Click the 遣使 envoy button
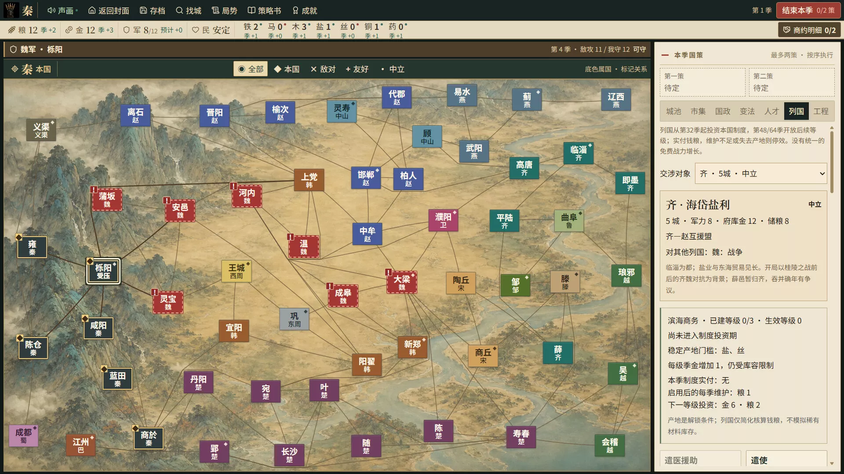The image size is (844, 474). [x=786, y=459]
